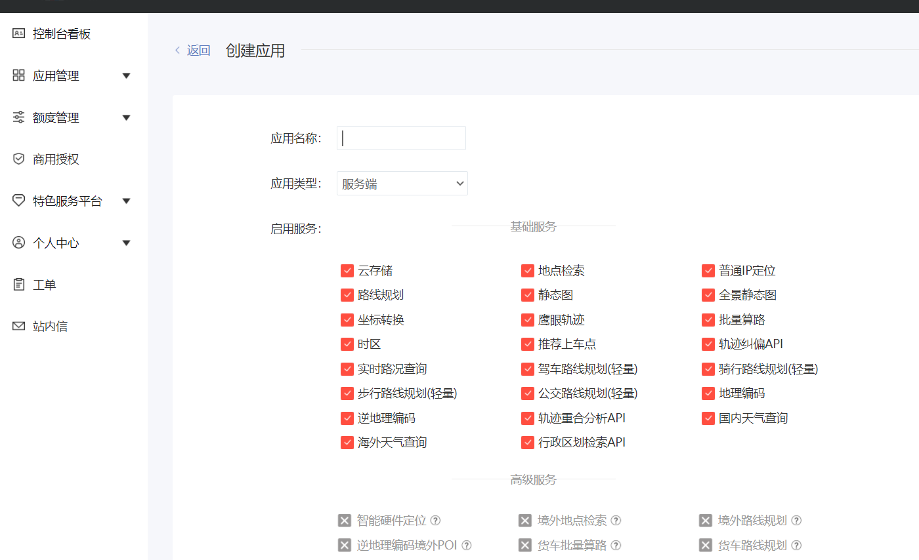Click the 工单 clipboard icon

tap(18, 285)
